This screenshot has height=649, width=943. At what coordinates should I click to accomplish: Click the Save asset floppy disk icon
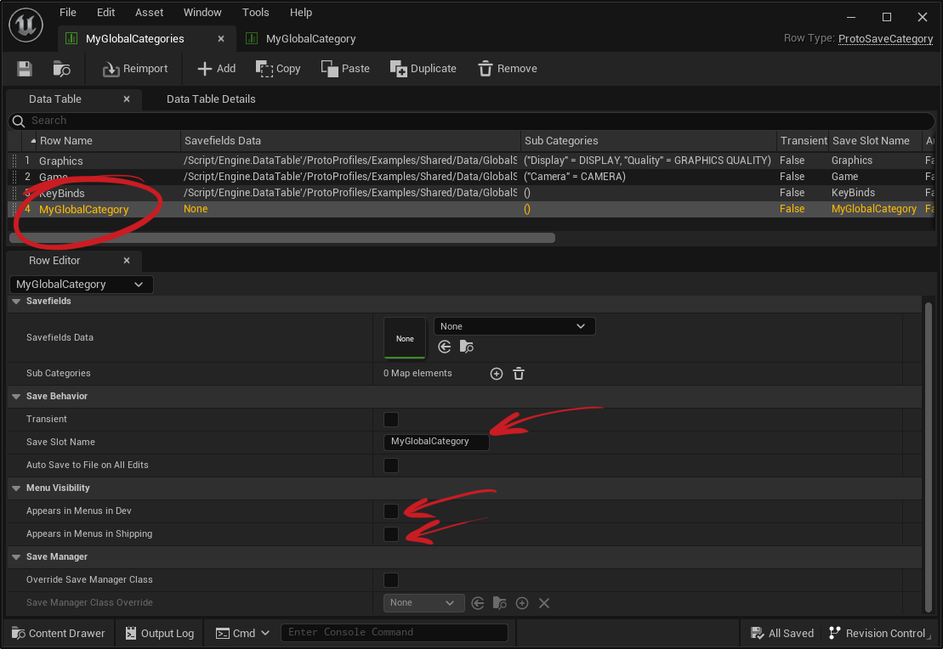(25, 69)
